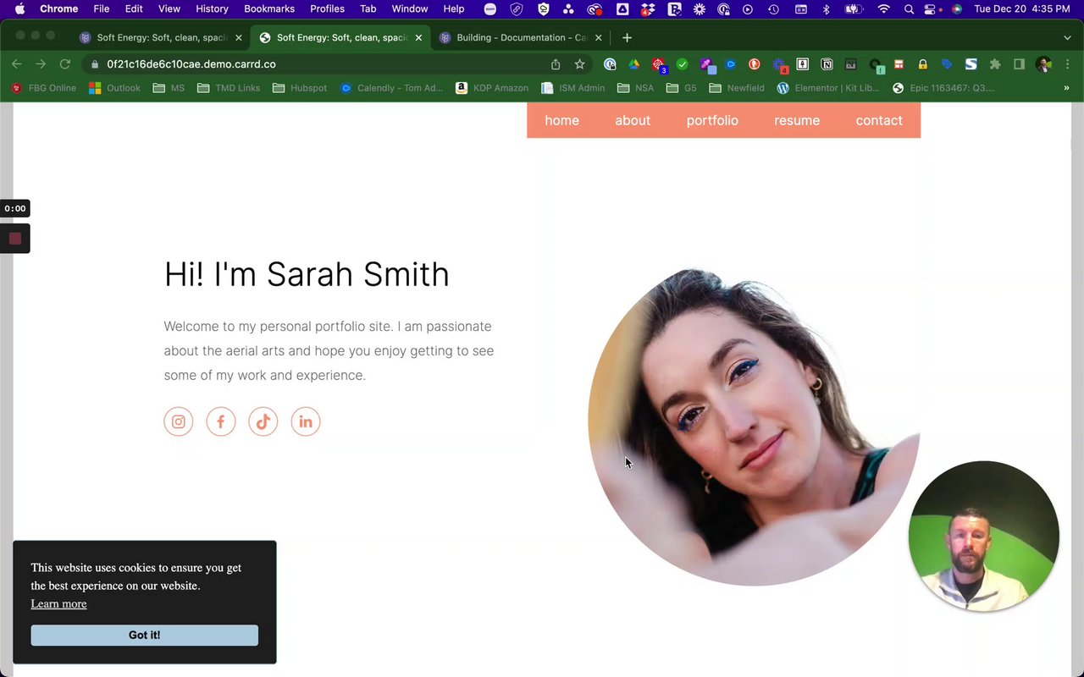Expand the tab search dropdown arrow
This screenshot has width=1084, height=677.
click(x=1067, y=37)
